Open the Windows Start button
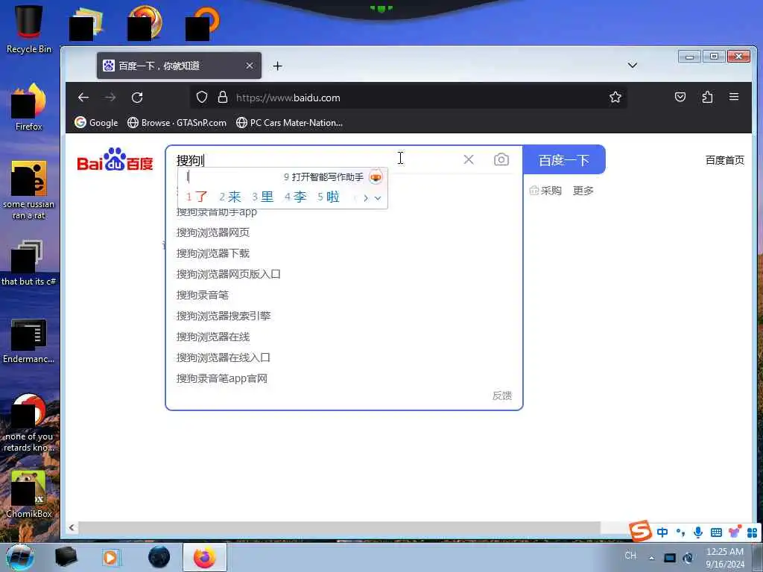763x572 pixels. pyautogui.click(x=19, y=557)
